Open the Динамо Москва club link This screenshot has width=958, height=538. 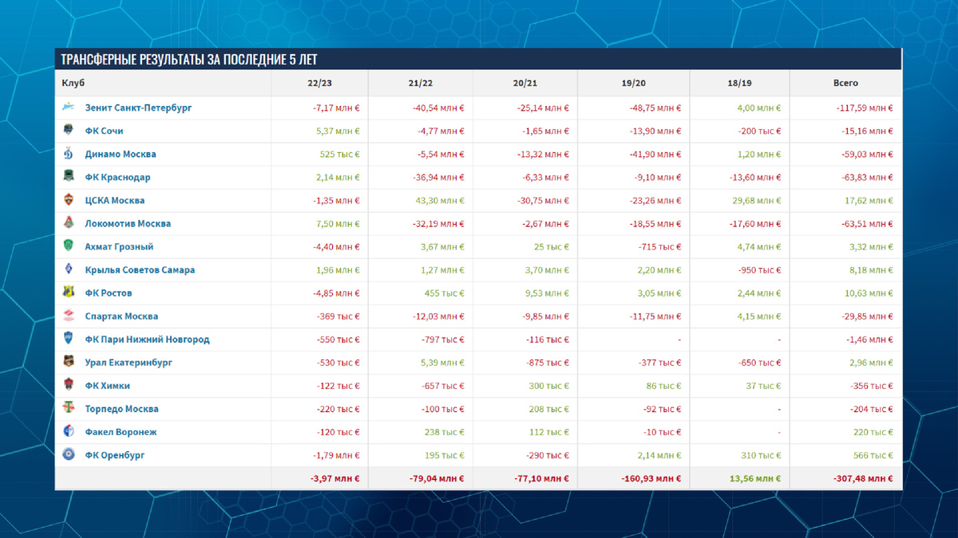coord(121,154)
